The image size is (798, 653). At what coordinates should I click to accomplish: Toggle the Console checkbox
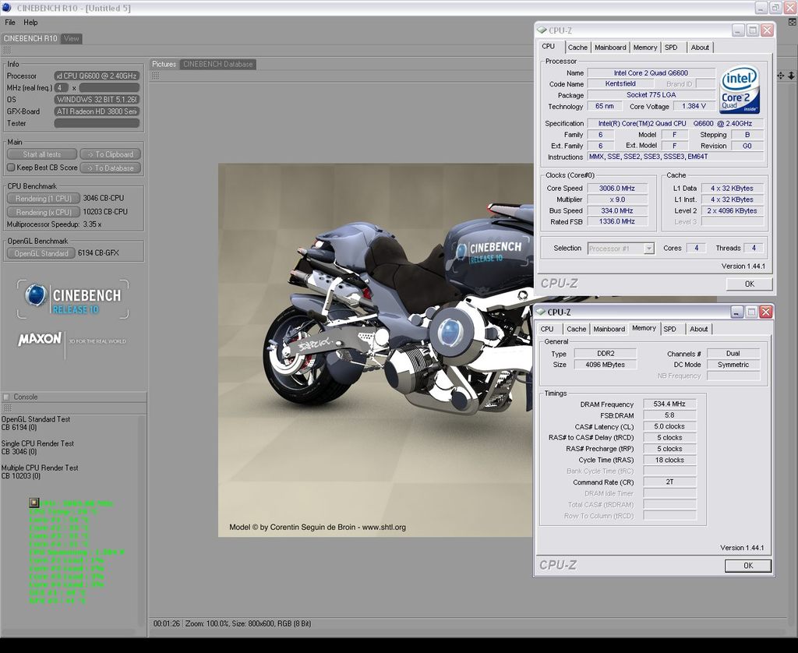tap(6, 397)
